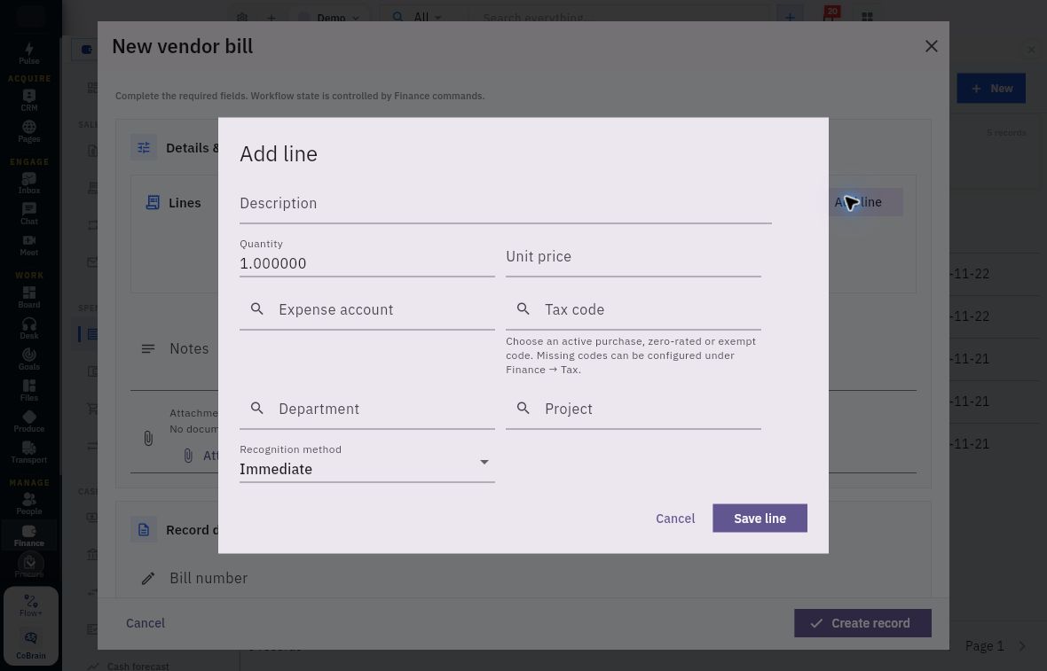Click the Add line button
This screenshot has height=671, width=1047.
pos(865,201)
